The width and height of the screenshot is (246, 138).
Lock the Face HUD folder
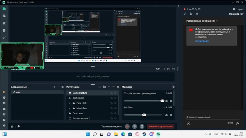[111, 103]
